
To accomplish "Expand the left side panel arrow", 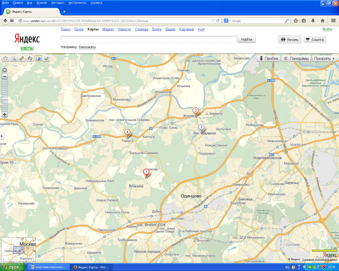I will coord(1,136).
